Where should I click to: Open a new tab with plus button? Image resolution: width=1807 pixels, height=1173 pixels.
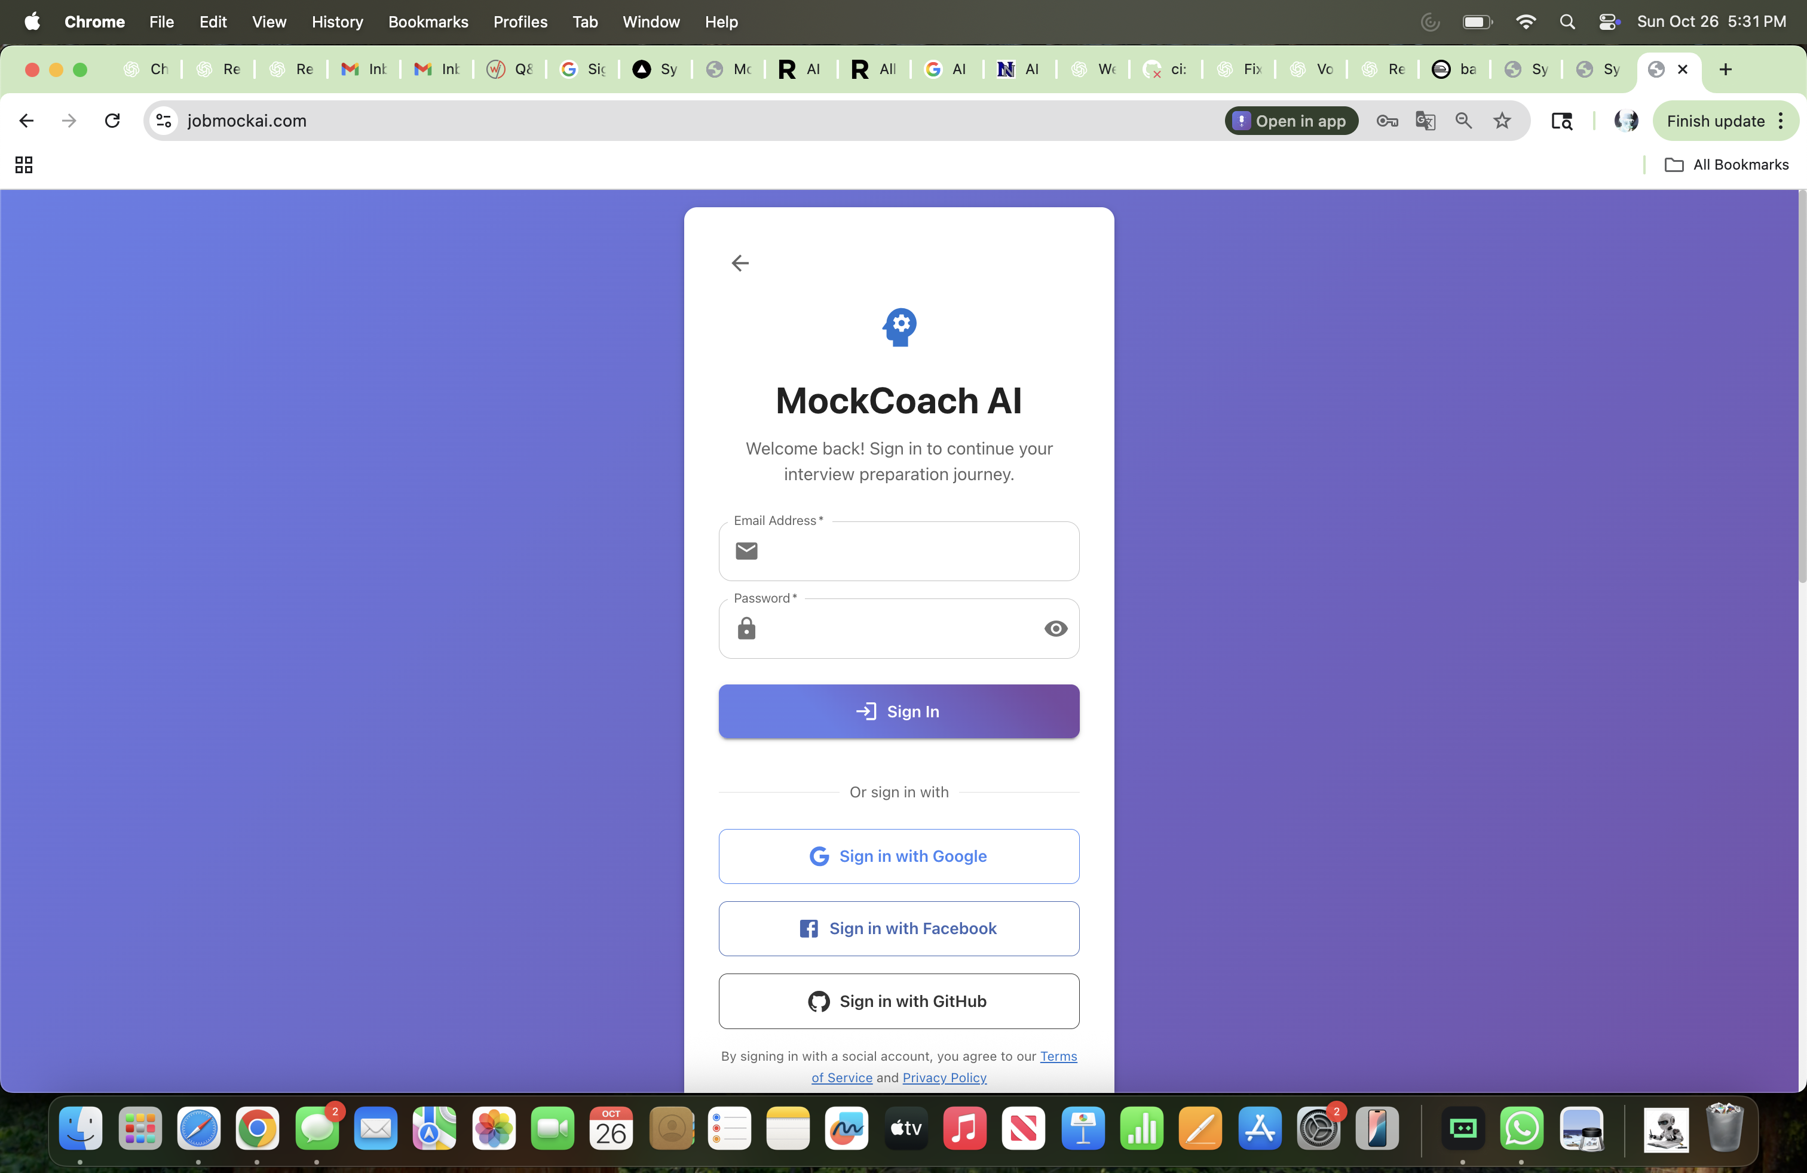point(1725,69)
